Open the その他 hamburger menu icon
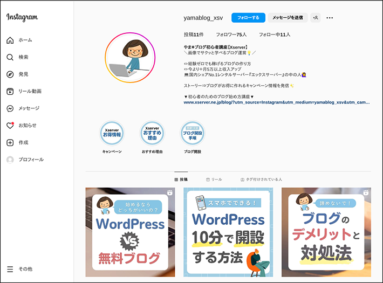This screenshot has width=383, height=283. 10,269
